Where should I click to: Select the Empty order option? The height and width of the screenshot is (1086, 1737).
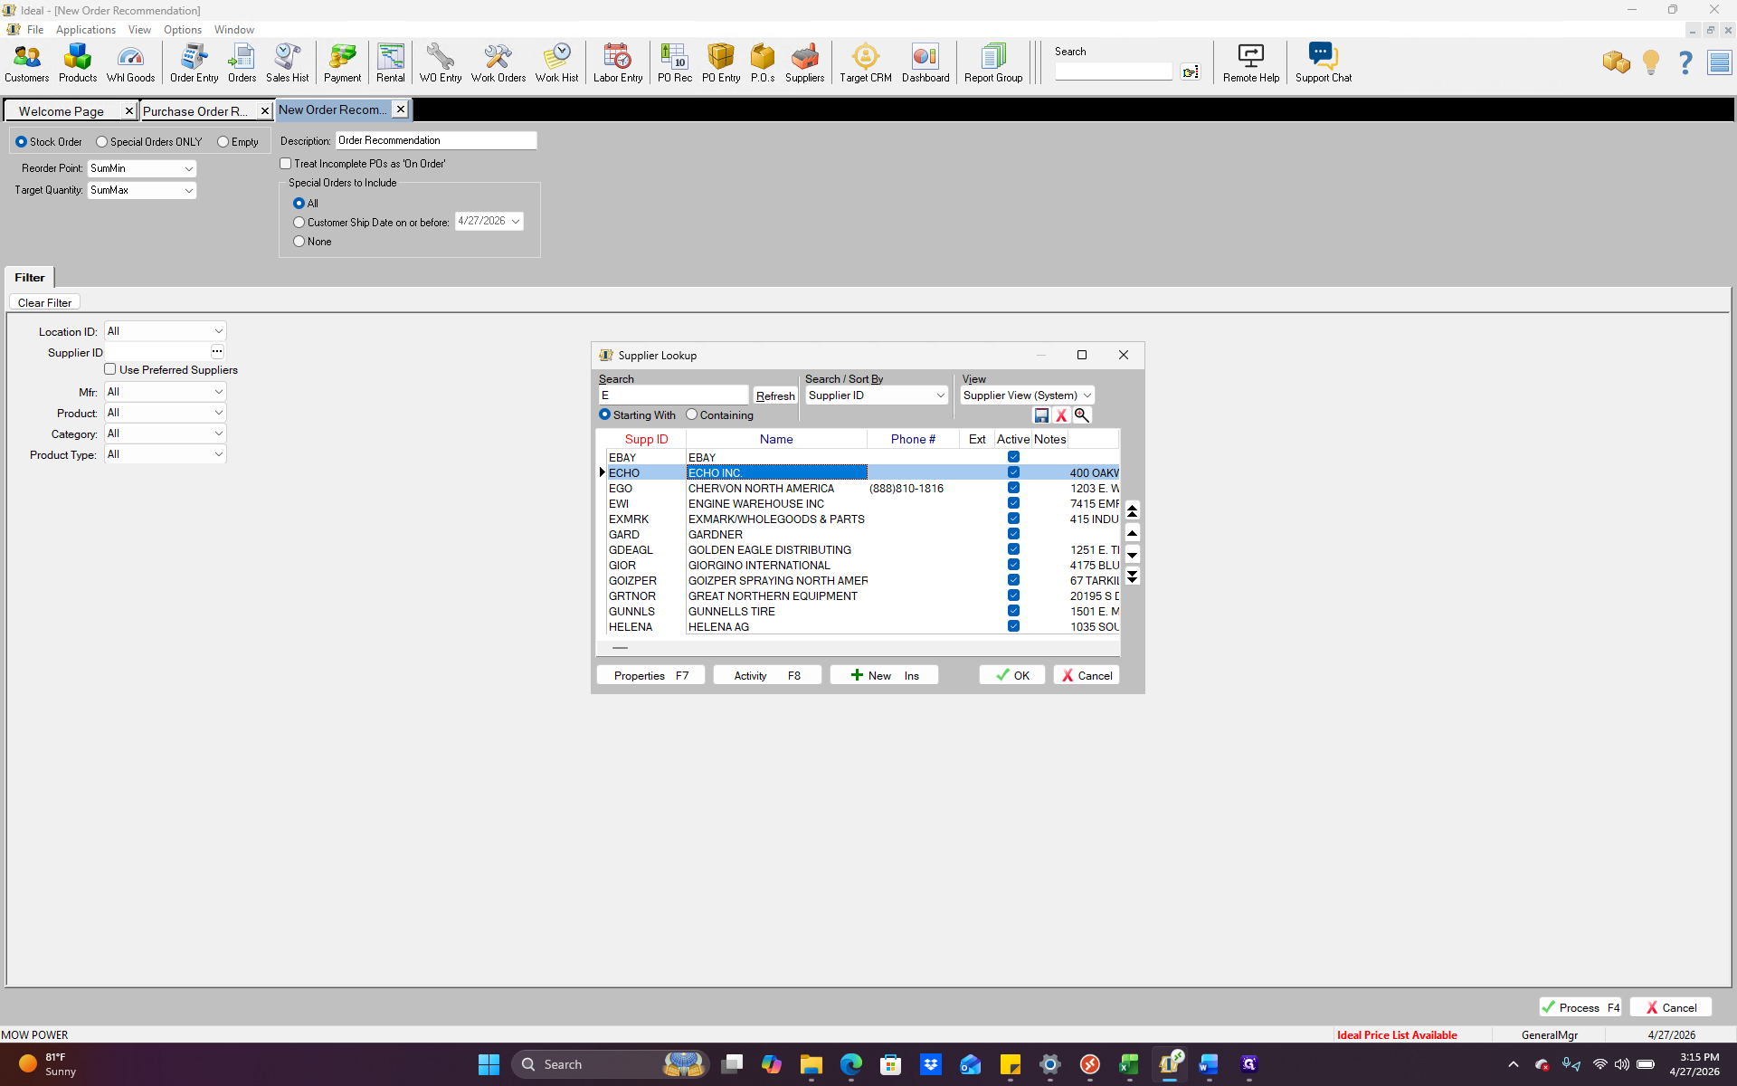point(223,142)
